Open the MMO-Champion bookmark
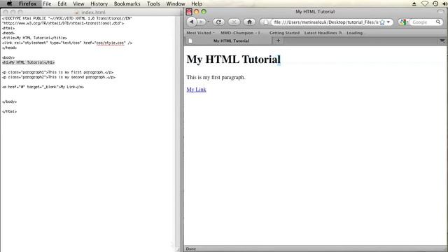Viewport: 448px width, 252px height. pos(241,33)
